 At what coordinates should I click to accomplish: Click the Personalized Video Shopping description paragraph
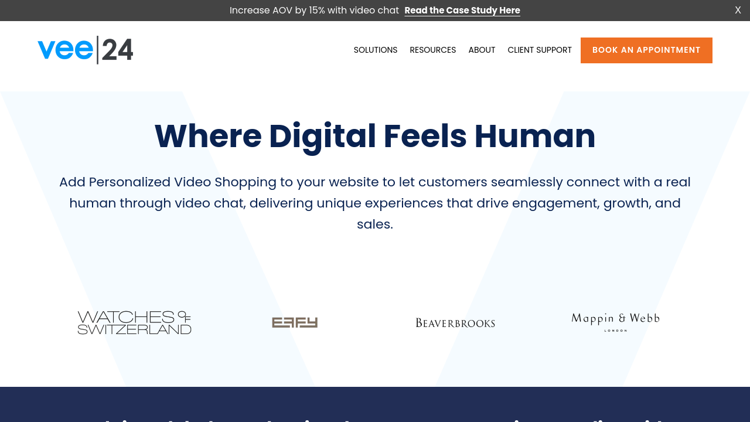[375, 203]
